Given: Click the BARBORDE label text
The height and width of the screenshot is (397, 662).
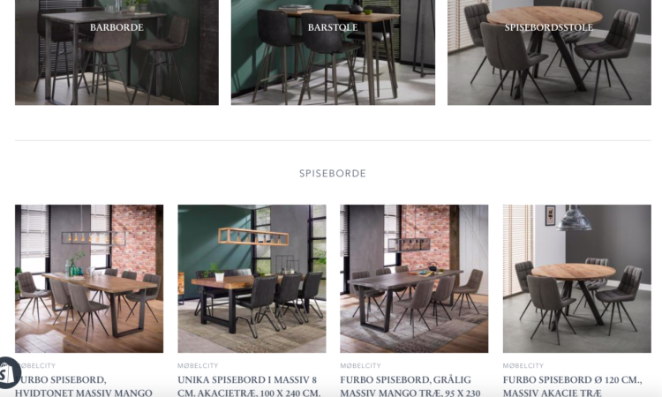Looking at the screenshot, I should 117,27.
